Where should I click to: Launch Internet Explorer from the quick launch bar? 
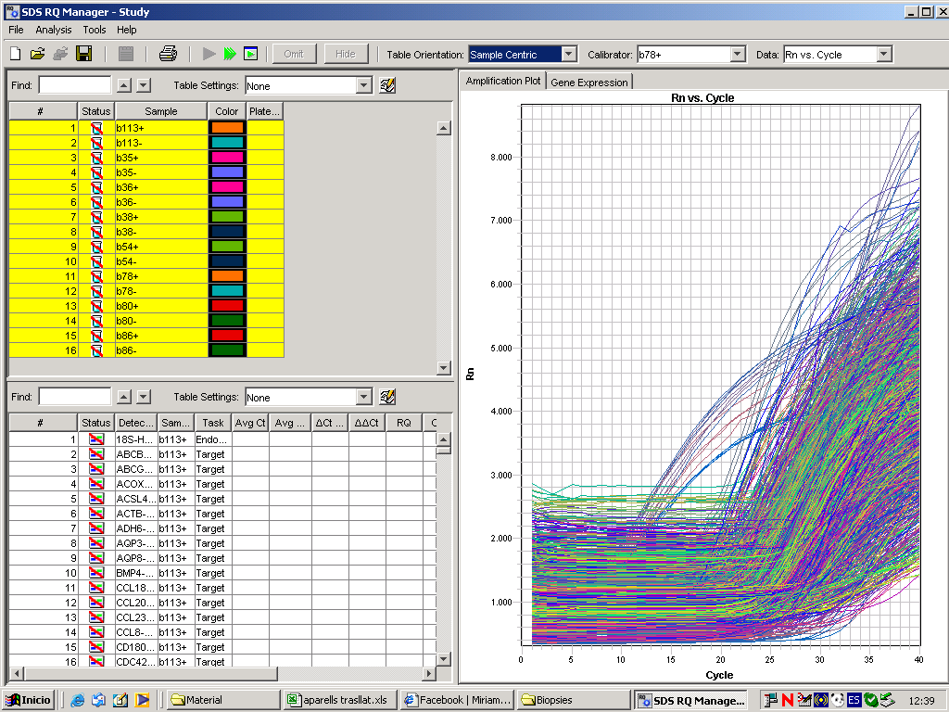tap(78, 700)
